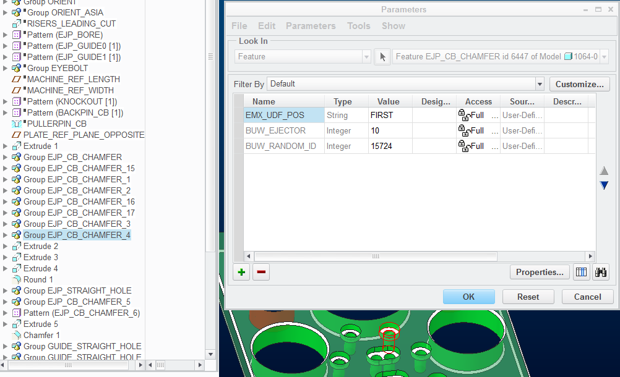Click the add parameter green plus icon
This screenshot has width=620, height=377.
coord(241,272)
